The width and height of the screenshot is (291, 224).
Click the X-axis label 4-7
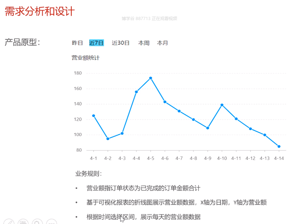click(x=179, y=159)
